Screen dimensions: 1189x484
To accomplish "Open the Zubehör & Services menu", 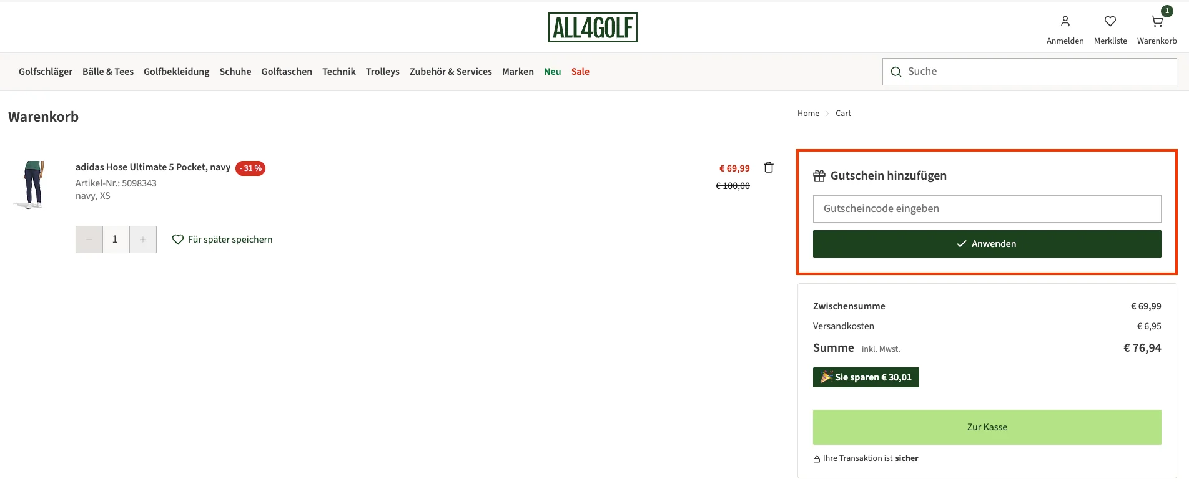I will (450, 72).
